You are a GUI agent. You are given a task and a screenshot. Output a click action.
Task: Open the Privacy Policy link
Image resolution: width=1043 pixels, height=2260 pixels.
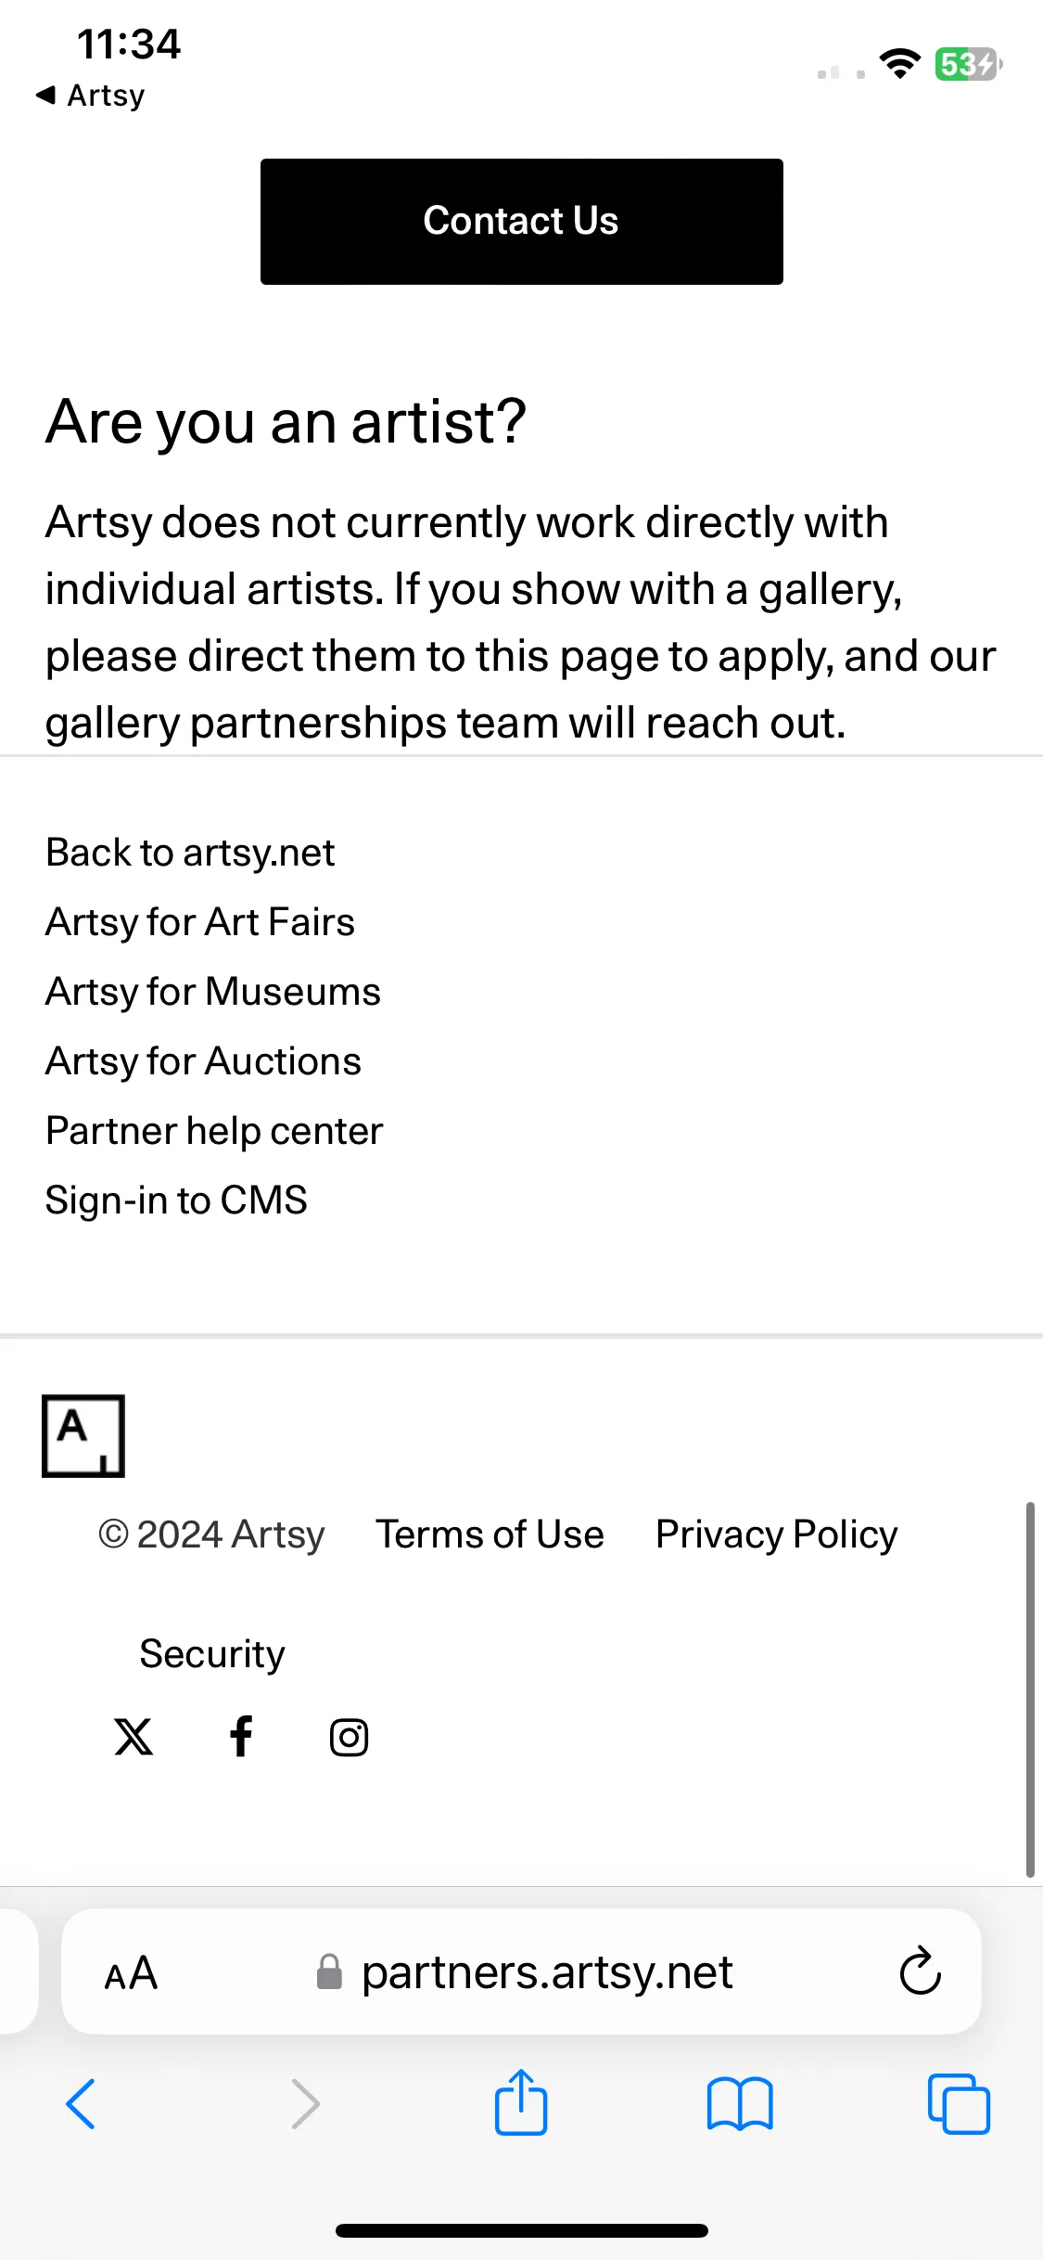point(777,1534)
